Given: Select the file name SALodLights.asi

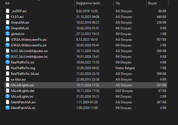Looking at the screenshot, I should [22, 85].
